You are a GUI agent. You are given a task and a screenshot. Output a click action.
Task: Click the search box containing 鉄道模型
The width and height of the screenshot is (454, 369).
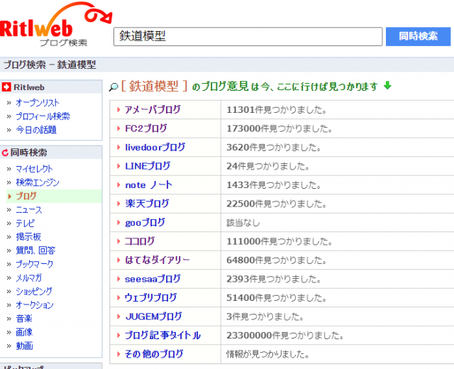pos(248,36)
